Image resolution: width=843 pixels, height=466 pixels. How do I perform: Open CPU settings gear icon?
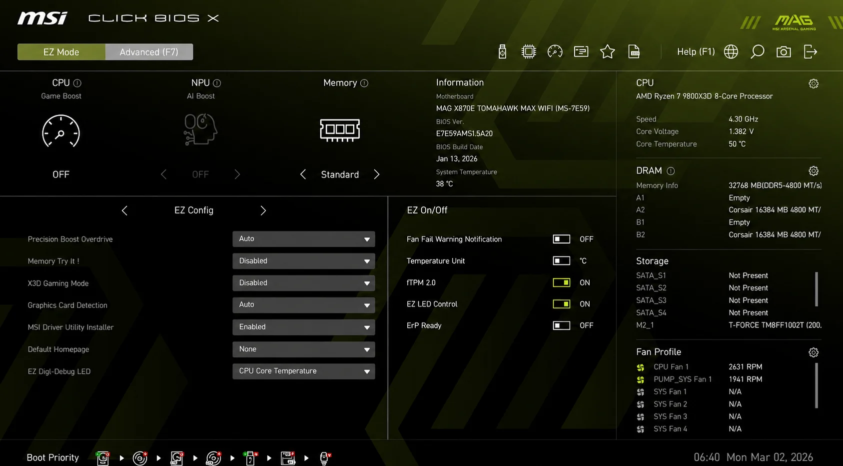[x=814, y=83]
